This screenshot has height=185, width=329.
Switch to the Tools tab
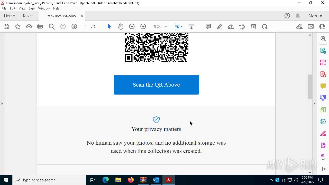click(x=27, y=16)
